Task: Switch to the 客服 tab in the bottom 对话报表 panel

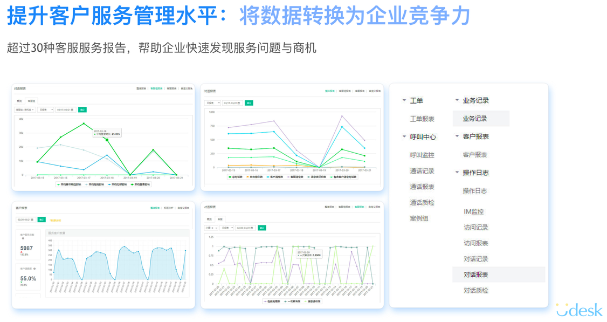Action: (x=220, y=220)
